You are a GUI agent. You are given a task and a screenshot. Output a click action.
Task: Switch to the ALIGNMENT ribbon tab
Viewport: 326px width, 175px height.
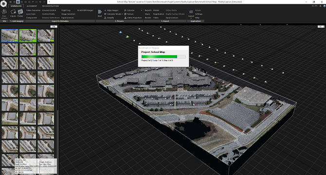click(32, 6)
